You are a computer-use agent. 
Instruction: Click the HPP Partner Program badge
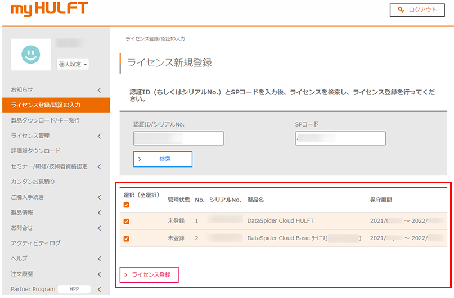click(x=74, y=289)
